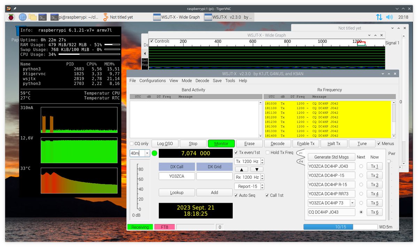Click the Tune button
418x247 pixels.
pyautogui.click(x=362, y=144)
